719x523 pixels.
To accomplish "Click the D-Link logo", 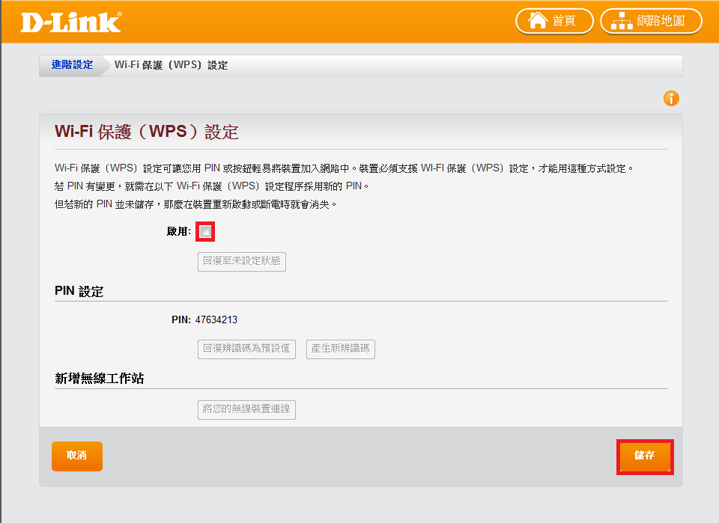I will [x=71, y=22].
